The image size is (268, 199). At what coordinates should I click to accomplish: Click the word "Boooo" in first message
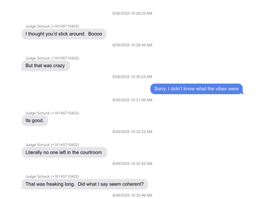(95, 34)
